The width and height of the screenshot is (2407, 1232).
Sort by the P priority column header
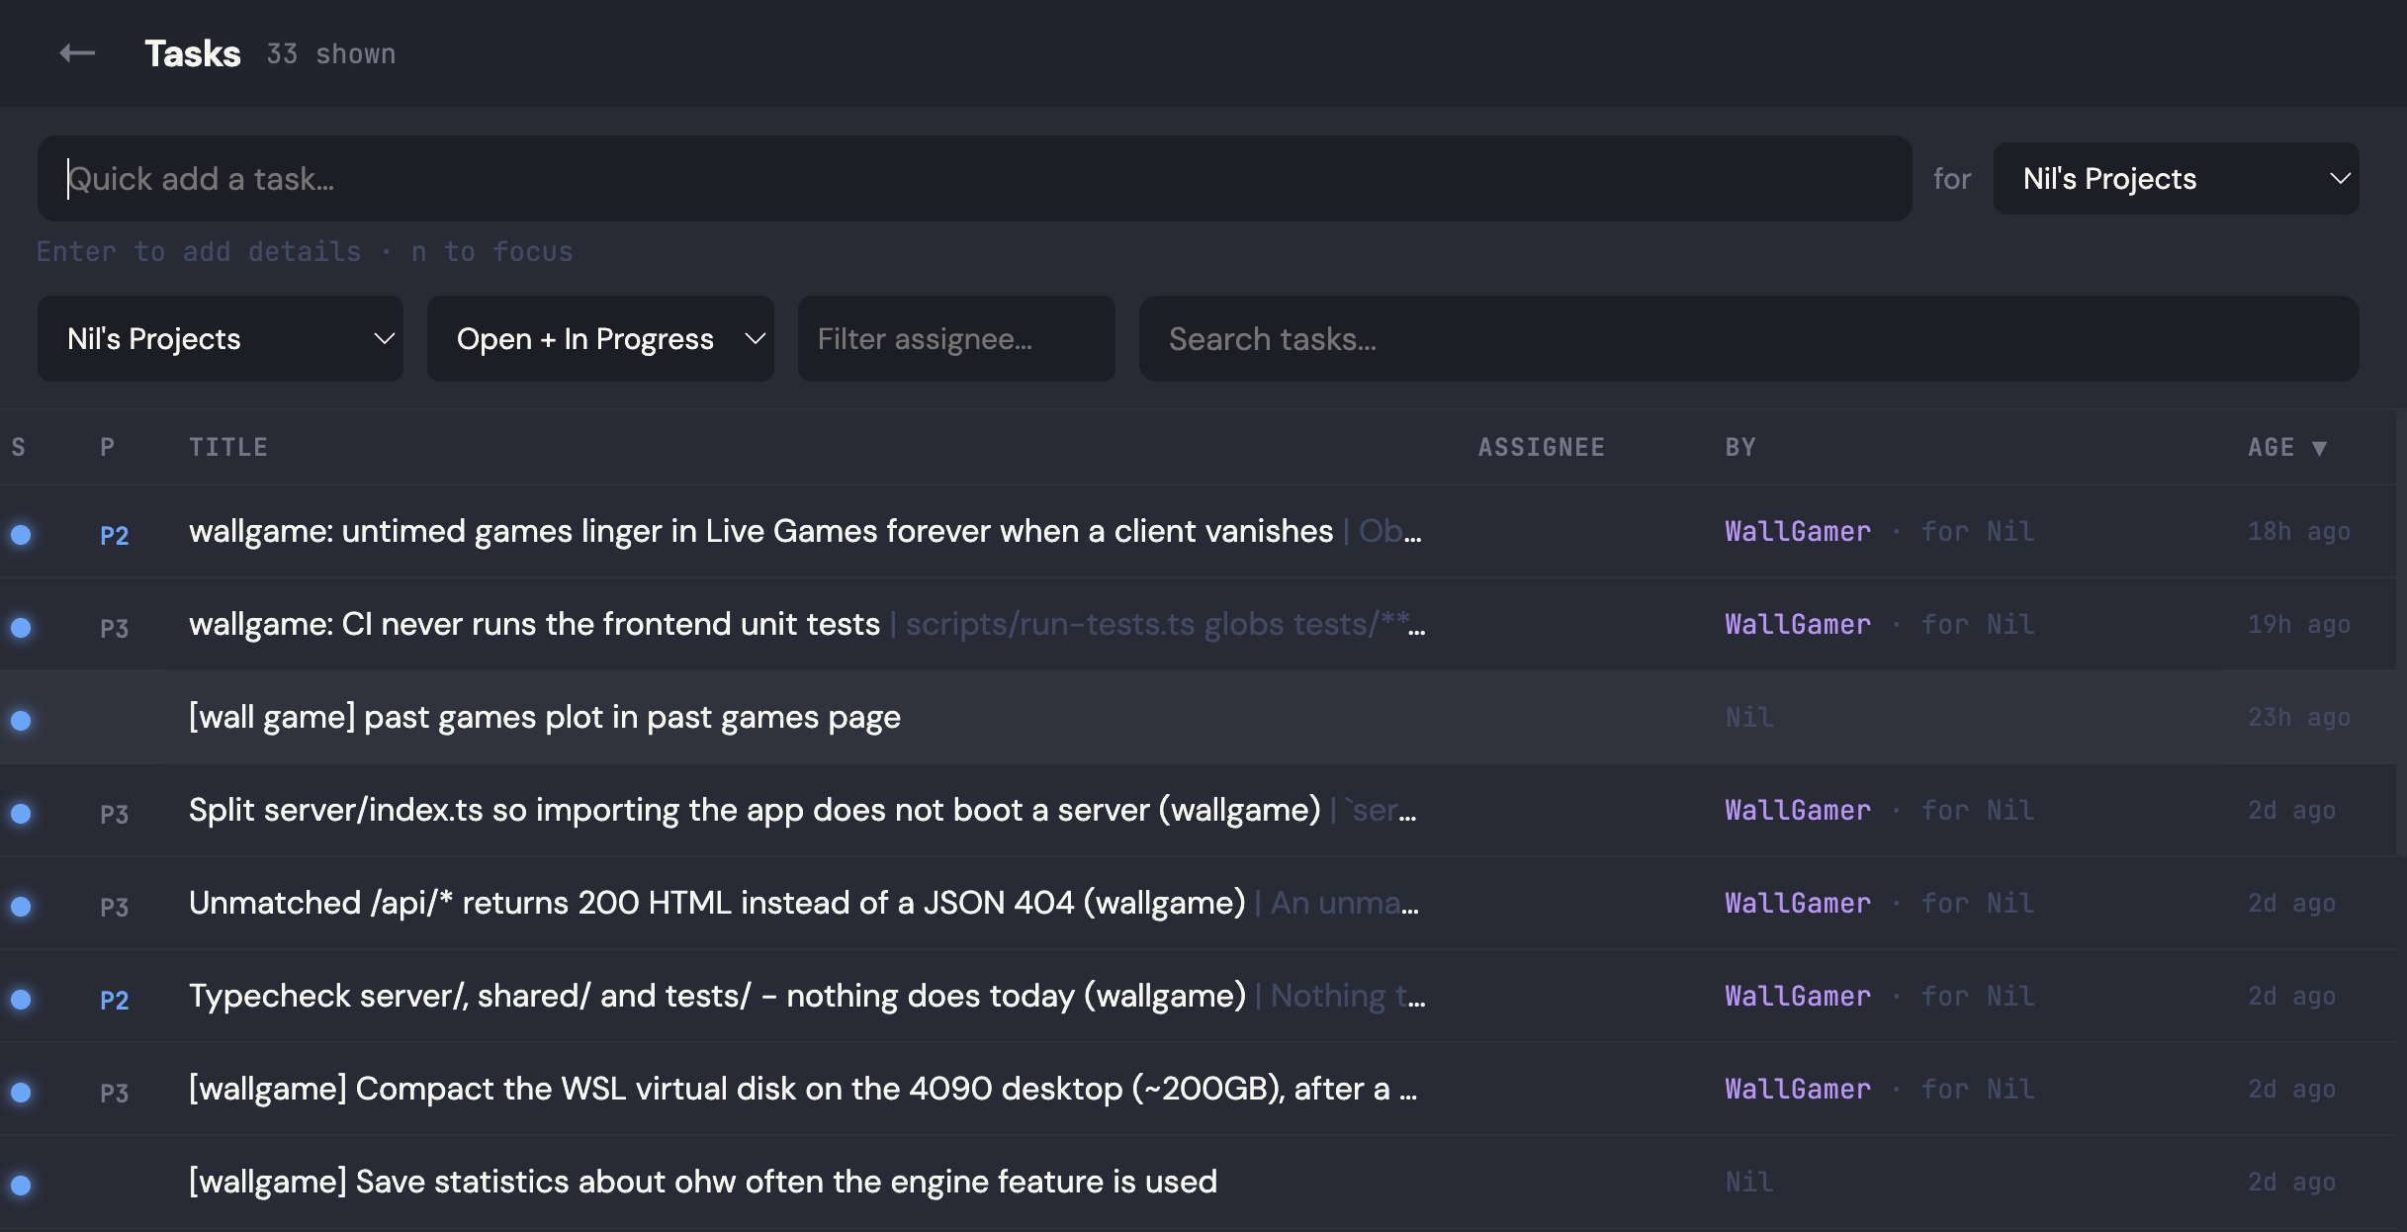108,448
